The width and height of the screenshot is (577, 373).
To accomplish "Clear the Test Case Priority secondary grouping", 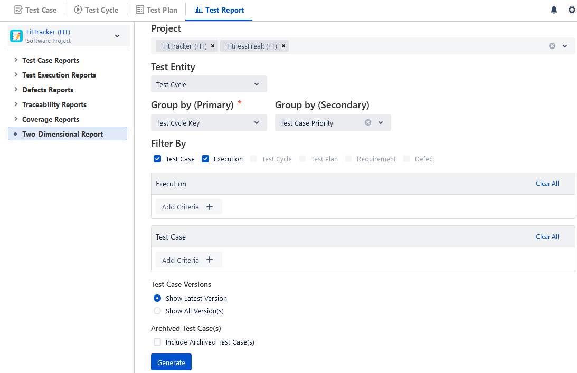I will pos(367,122).
